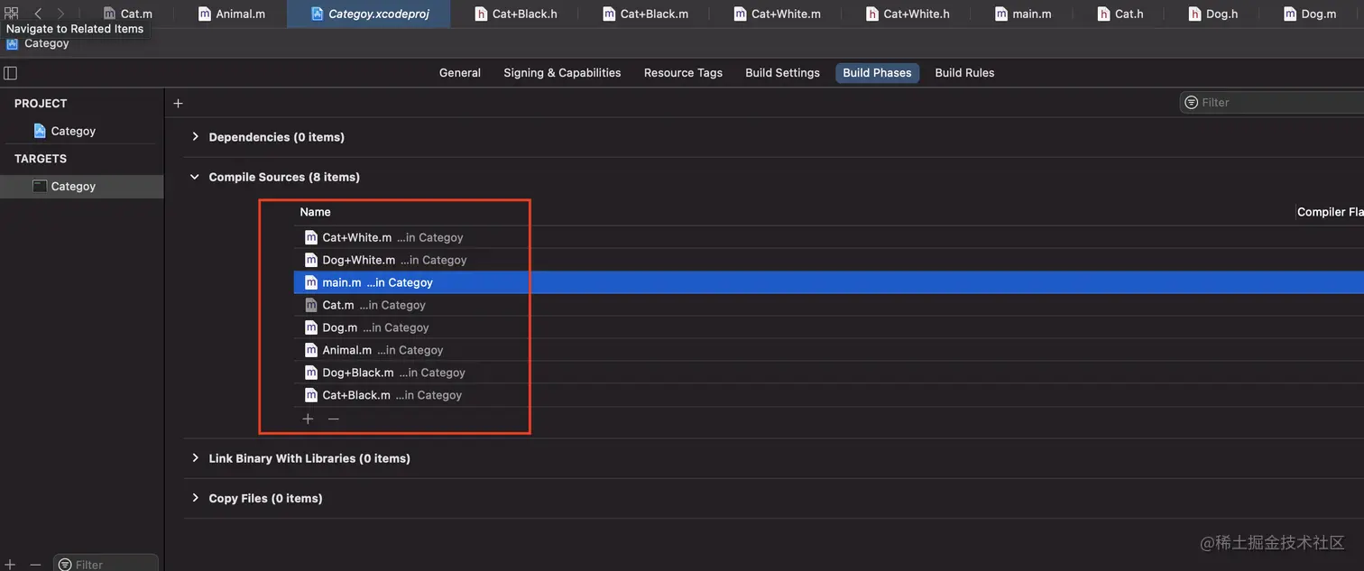This screenshot has height=571, width=1364.
Task: Select Dog.m source row
Action: [829, 327]
